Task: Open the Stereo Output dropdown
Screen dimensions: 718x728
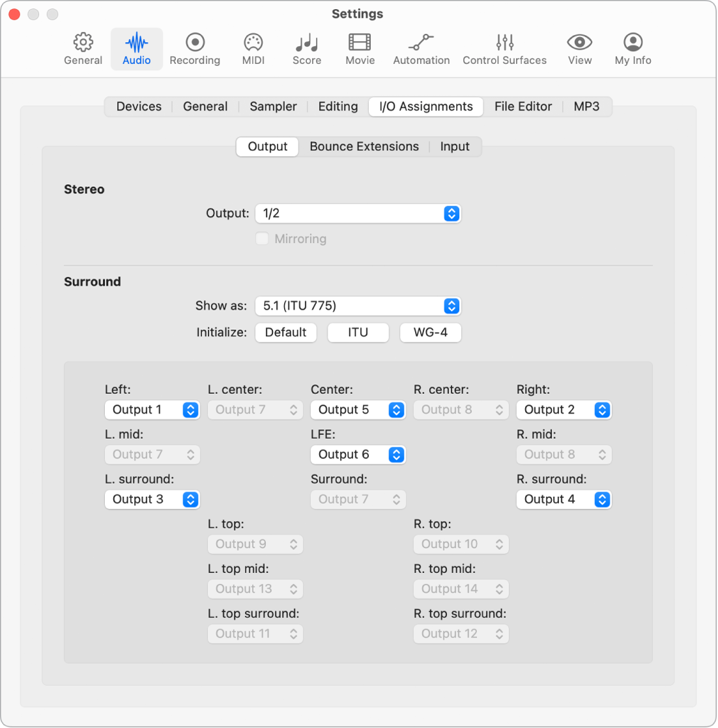Action: point(358,213)
